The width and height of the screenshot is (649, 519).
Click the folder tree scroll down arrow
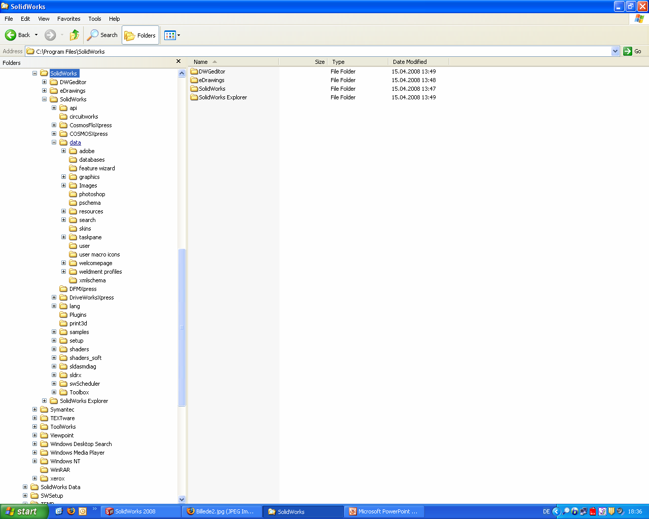pos(182,500)
